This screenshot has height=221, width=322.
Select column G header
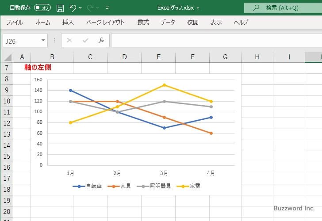point(225,57)
